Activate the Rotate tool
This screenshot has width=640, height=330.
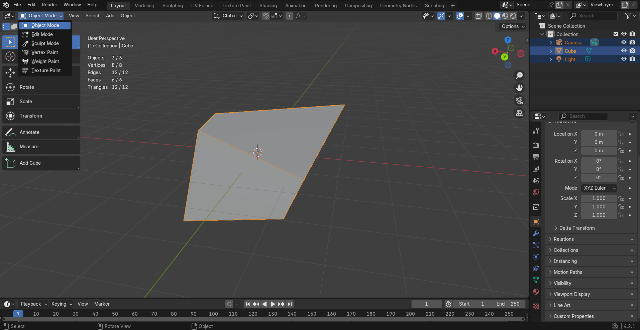[41, 87]
